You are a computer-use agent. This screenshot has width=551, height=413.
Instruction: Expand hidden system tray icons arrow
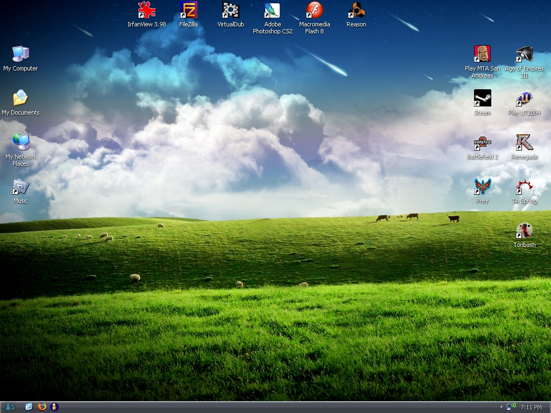tap(501, 407)
